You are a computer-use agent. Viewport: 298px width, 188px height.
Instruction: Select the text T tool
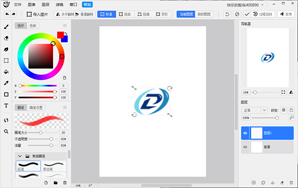pyautogui.click(x=6, y=106)
